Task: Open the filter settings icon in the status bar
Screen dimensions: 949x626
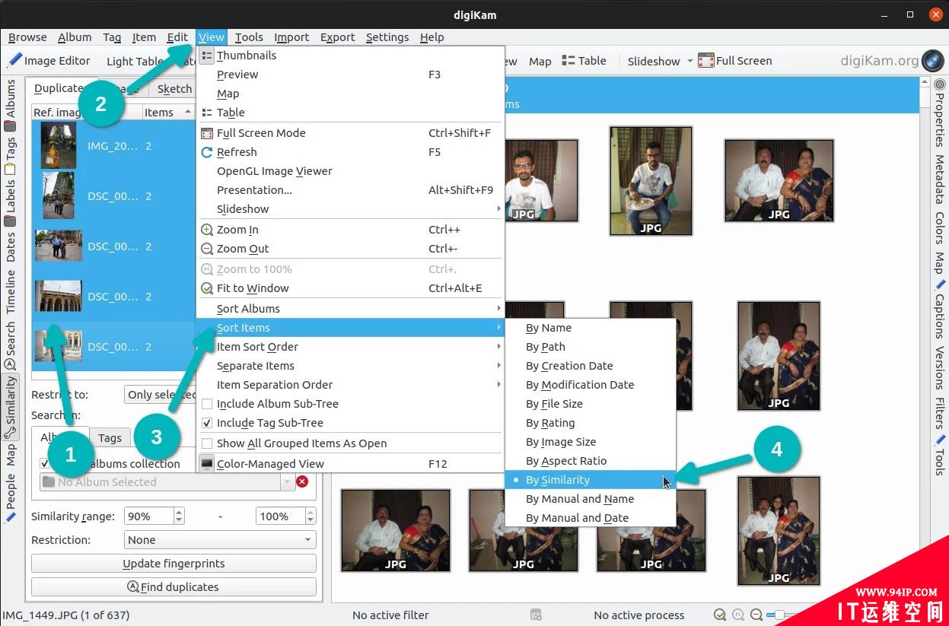Action: tap(536, 615)
